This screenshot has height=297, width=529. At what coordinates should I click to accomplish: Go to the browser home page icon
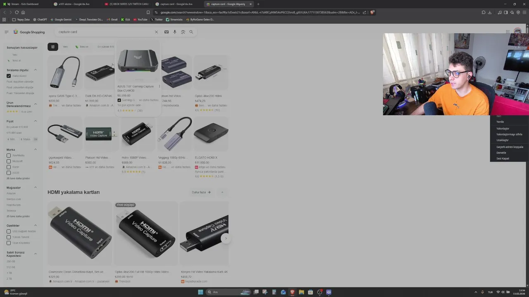(23, 12)
